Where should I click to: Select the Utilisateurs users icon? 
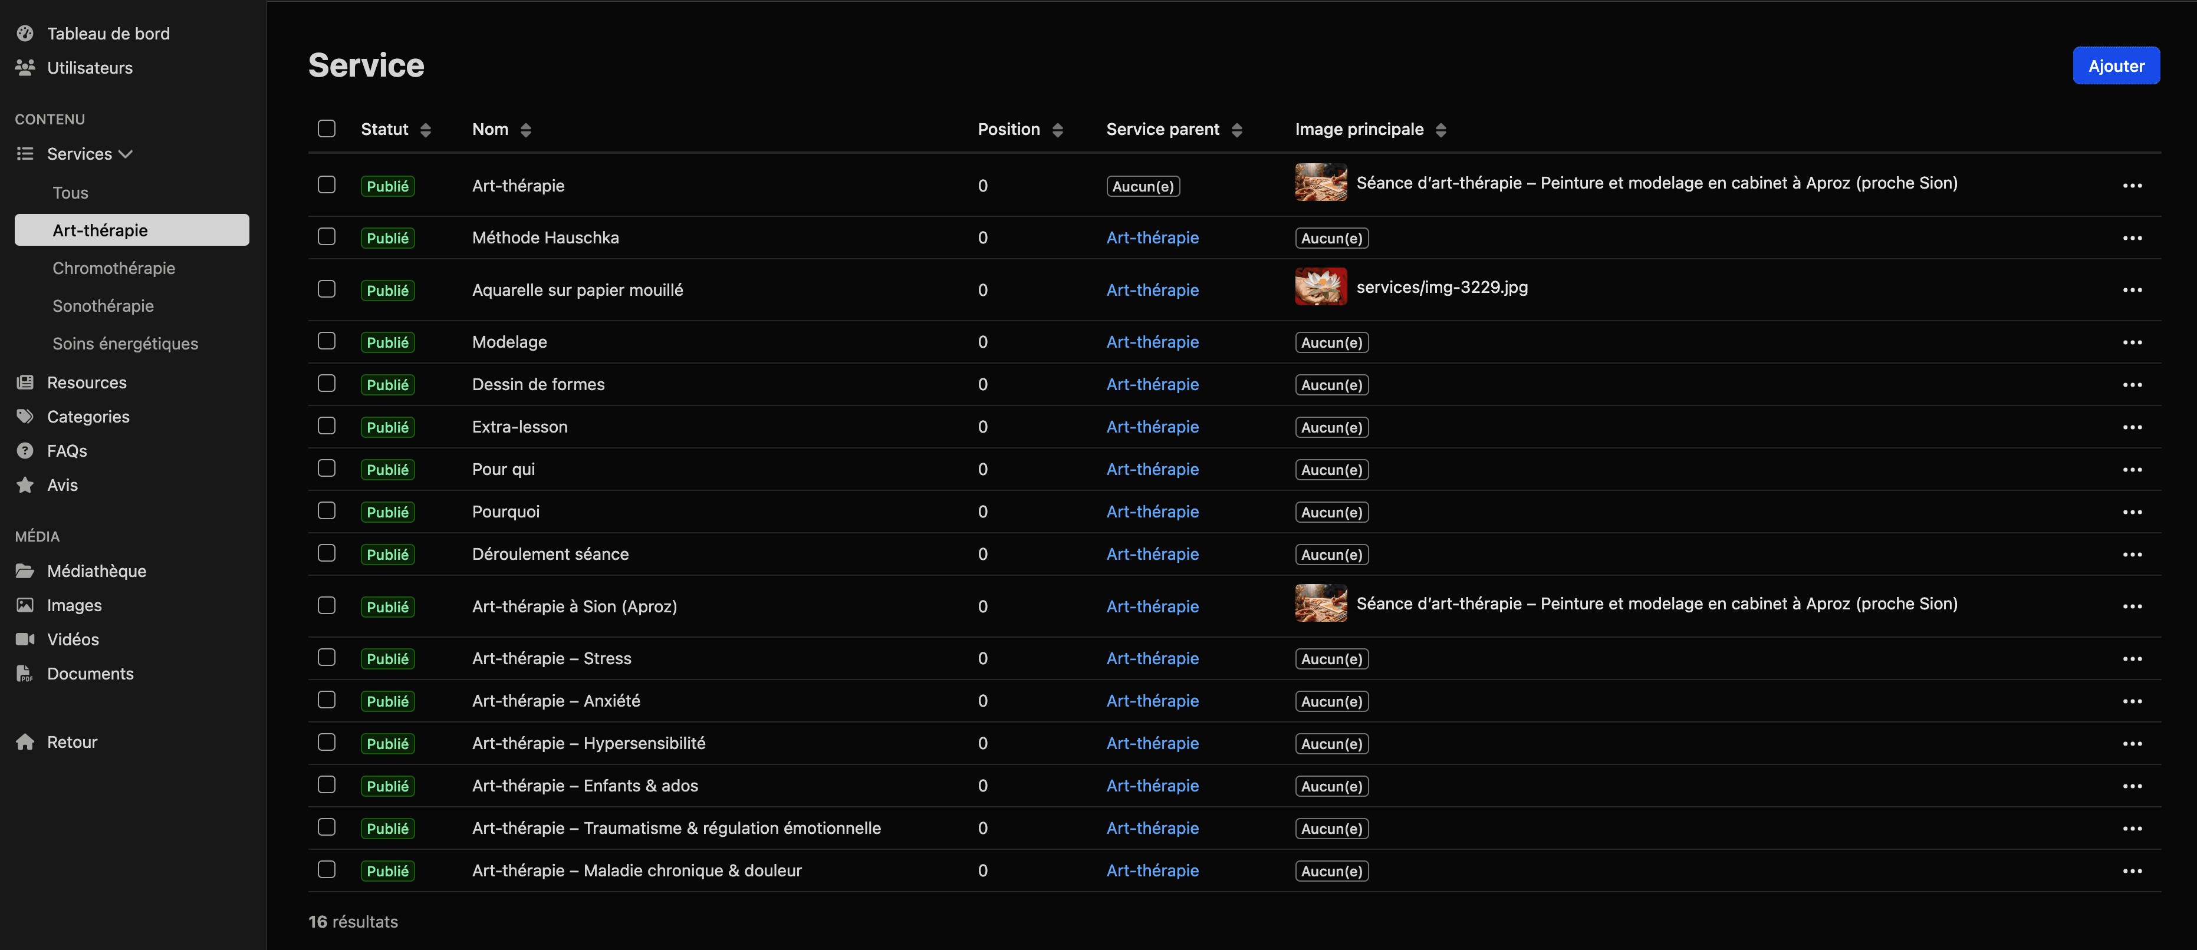pyautogui.click(x=25, y=67)
